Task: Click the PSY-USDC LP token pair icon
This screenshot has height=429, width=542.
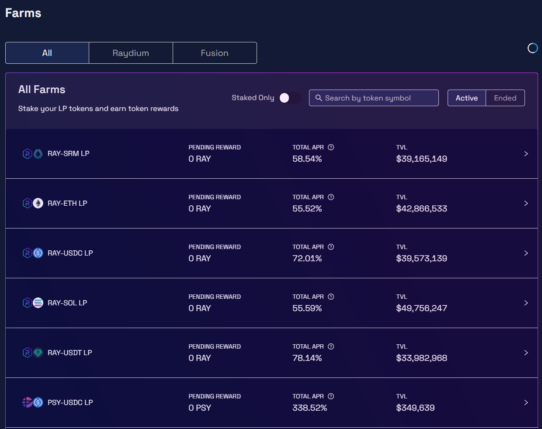Action: click(x=33, y=403)
